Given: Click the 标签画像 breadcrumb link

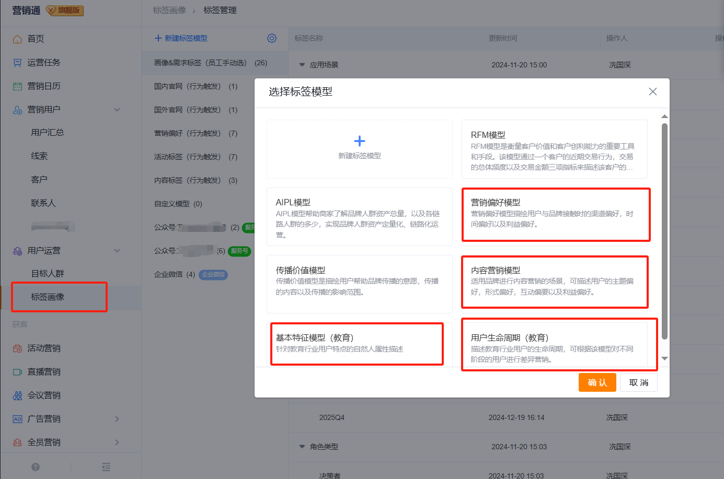Looking at the screenshot, I should click(x=169, y=10).
